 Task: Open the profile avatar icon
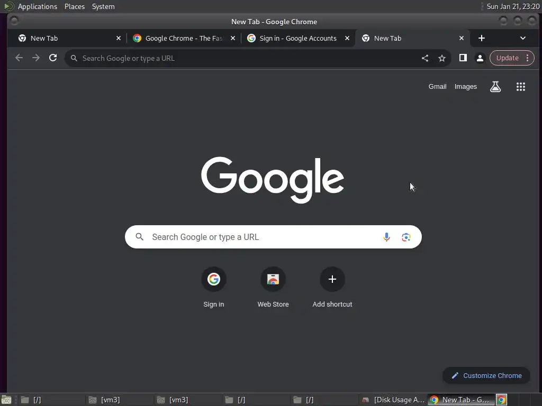[x=480, y=58]
